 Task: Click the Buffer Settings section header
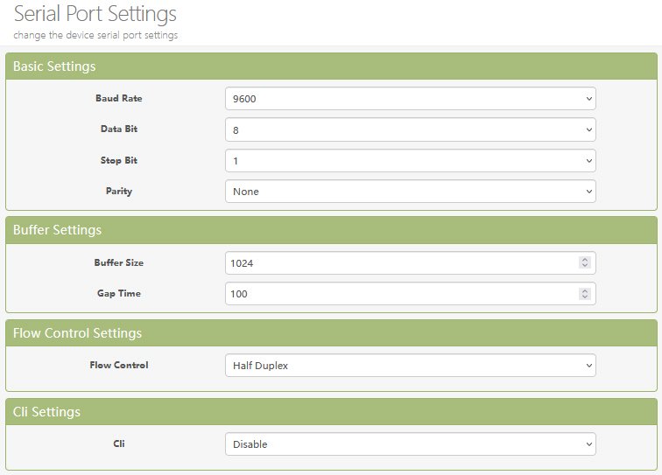[57, 230]
